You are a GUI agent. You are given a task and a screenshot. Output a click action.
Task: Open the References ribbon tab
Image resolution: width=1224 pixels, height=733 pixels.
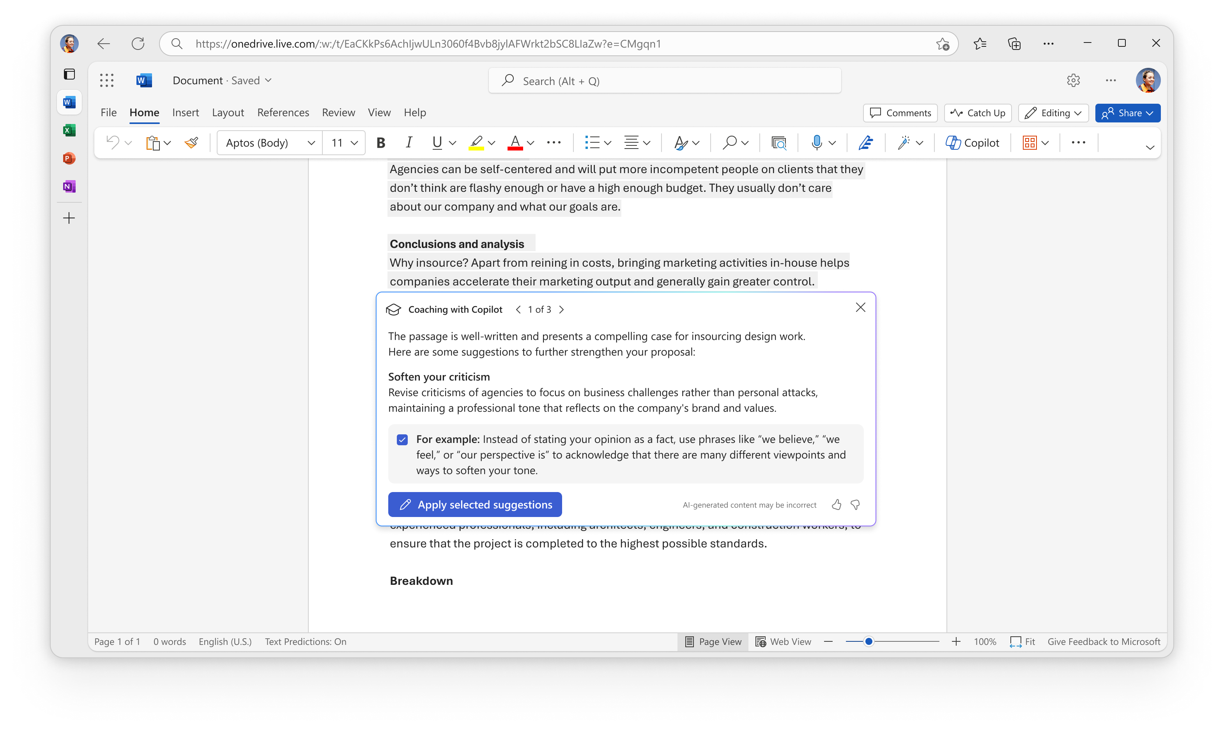[283, 113]
